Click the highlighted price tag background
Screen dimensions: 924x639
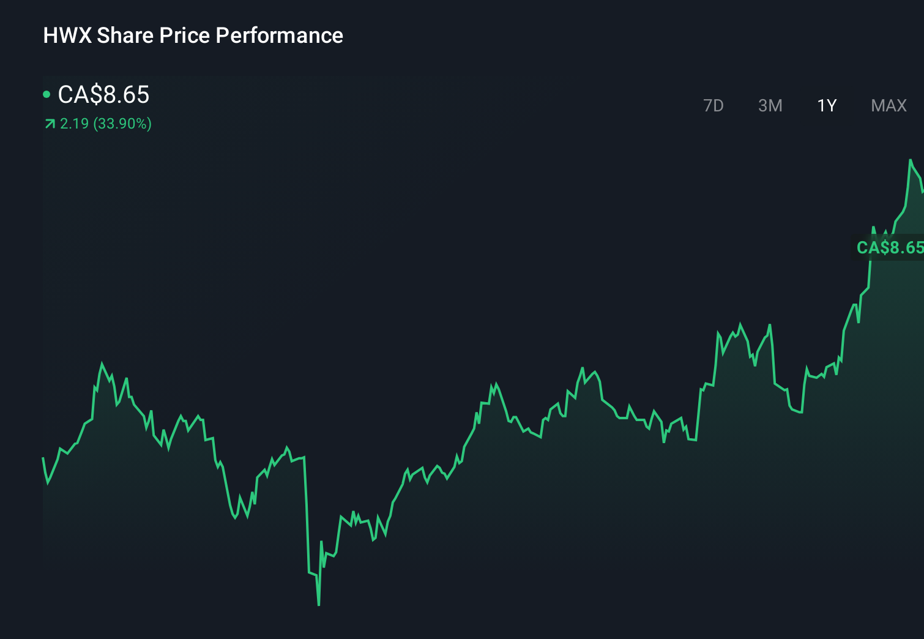(890, 248)
